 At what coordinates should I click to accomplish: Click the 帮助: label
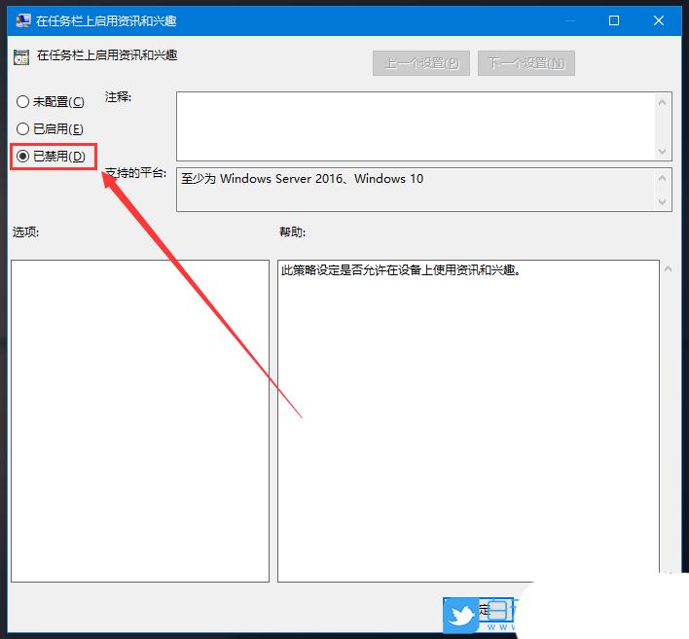(292, 231)
